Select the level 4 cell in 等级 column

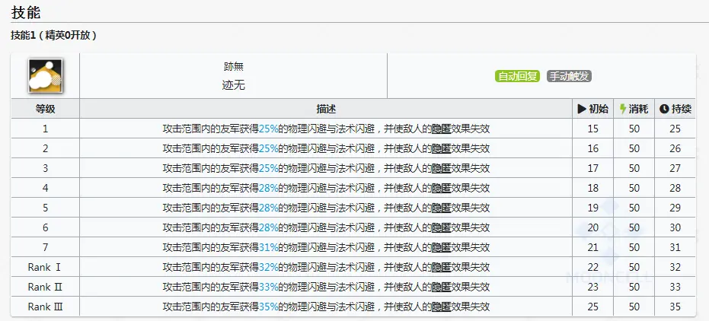pos(45,189)
